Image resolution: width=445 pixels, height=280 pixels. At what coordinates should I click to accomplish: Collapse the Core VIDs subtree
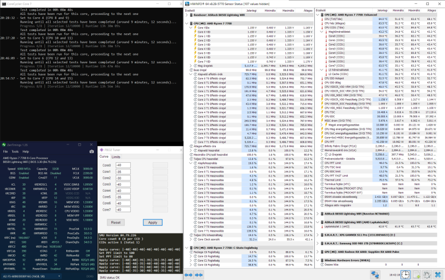coord(191,28)
